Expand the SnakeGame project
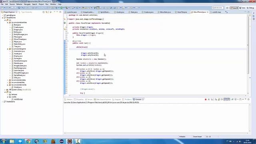 pos(3,102)
